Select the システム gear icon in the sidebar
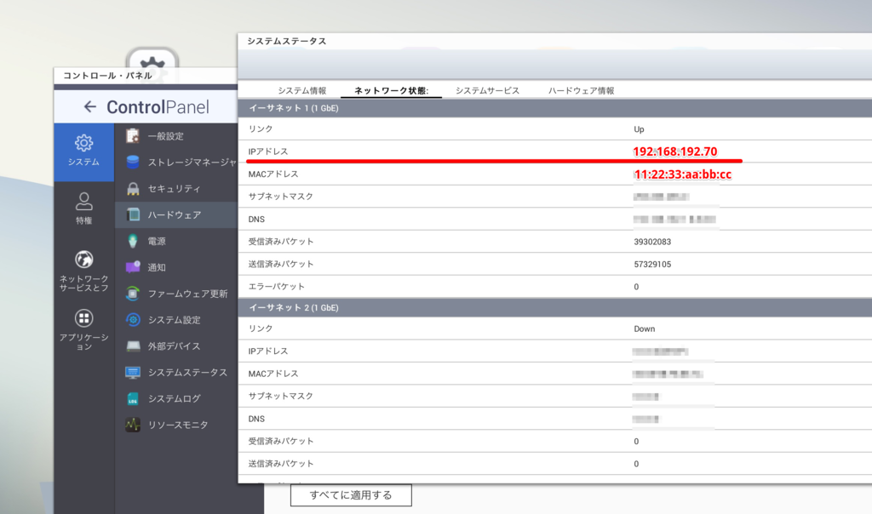Screen dimensions: 872x514 [84, 143]
